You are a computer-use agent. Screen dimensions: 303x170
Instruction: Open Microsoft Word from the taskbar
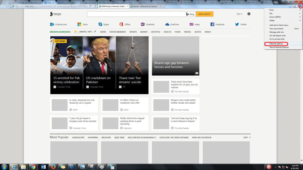[x=43, y=167]
